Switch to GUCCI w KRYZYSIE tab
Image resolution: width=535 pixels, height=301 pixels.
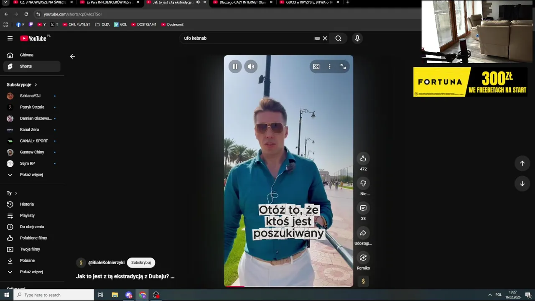[x=309, y=3]
